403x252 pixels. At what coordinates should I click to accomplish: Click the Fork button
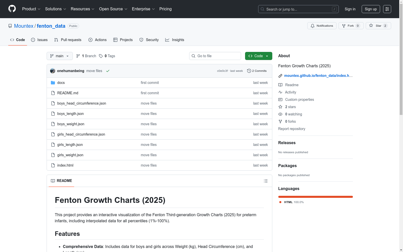(351, 26)
